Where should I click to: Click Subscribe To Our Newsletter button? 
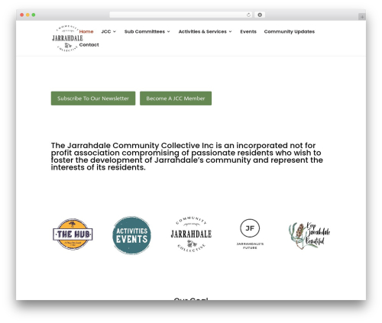click(x=93, y=99)
